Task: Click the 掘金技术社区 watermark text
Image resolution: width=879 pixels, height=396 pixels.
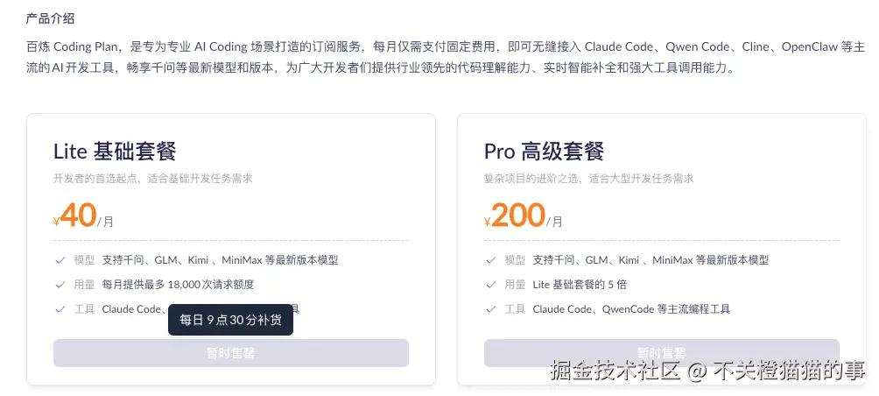Action: tap(615, 371)
